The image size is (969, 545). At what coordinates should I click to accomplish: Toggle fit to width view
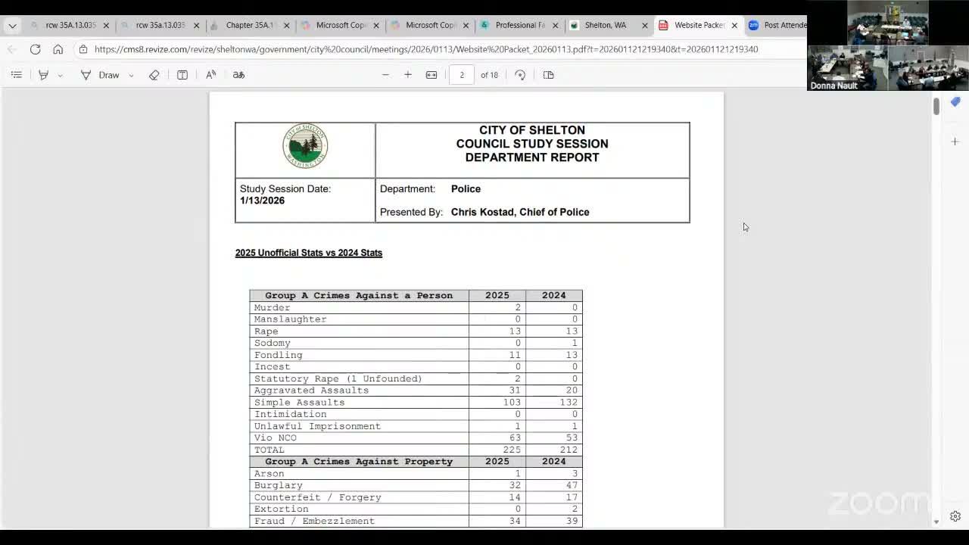coord(432,75)
